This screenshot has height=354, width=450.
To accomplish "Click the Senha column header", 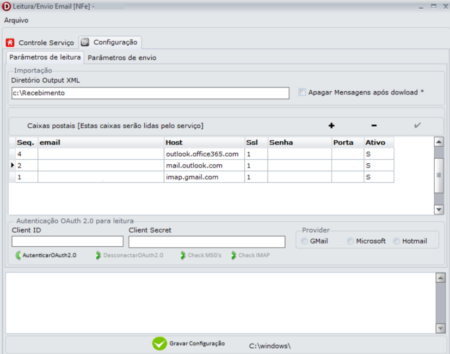I will pos(300,142).
